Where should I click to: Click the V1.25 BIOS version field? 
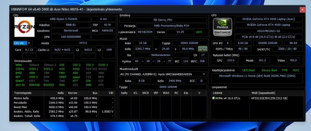point(180,32)
